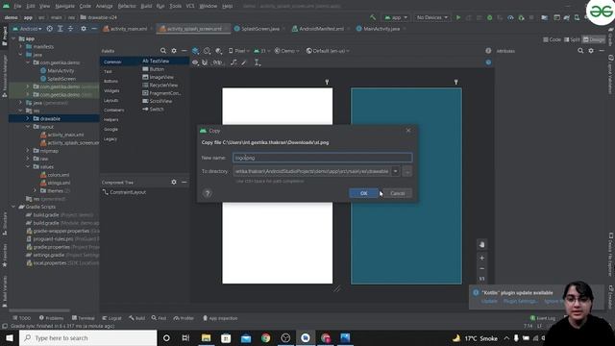Collapse the layout folder
The height and width of the screenshot is (346, 615).
(28, 127)
